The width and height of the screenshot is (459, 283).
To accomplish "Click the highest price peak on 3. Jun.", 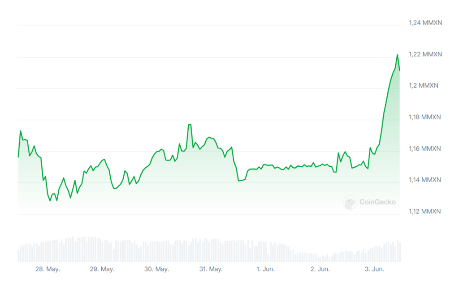I will click(x=397, y=55).
